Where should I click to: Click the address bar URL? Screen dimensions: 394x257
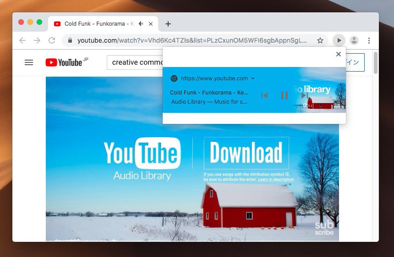192,40
